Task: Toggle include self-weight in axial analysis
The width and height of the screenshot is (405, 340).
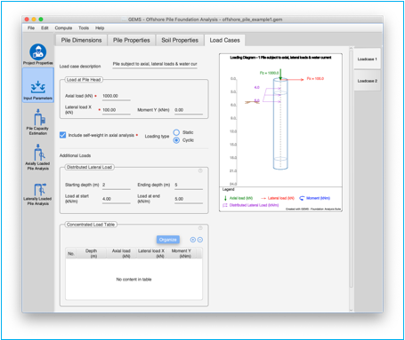Action: pyautogui.click(x=62, y=135)
